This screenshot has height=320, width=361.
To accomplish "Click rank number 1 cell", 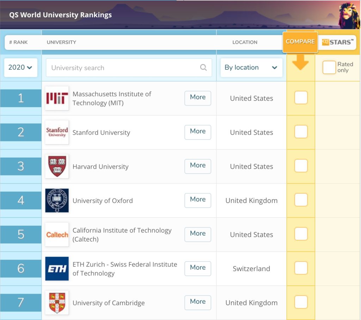I will coord(21,98).
